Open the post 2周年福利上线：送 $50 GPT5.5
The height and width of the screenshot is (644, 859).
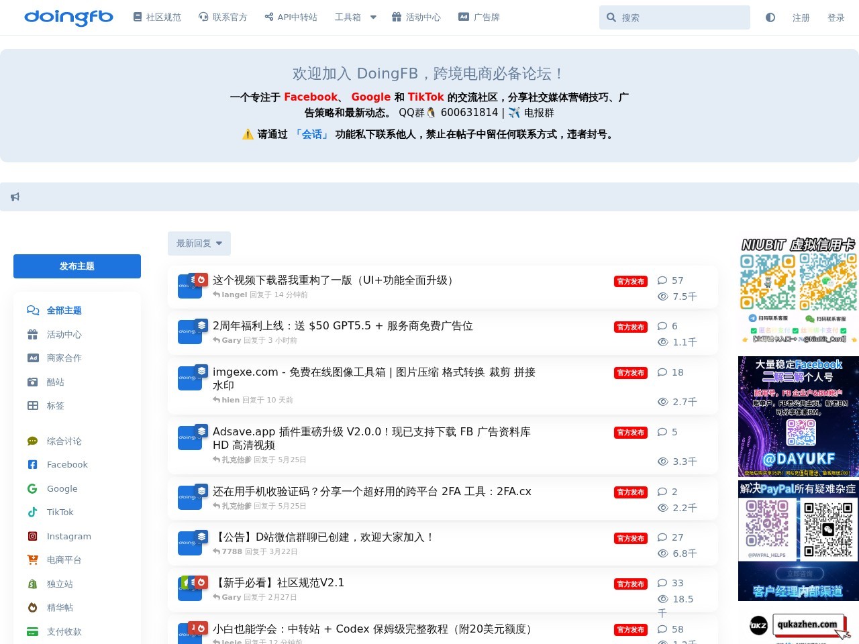(343, 326)
